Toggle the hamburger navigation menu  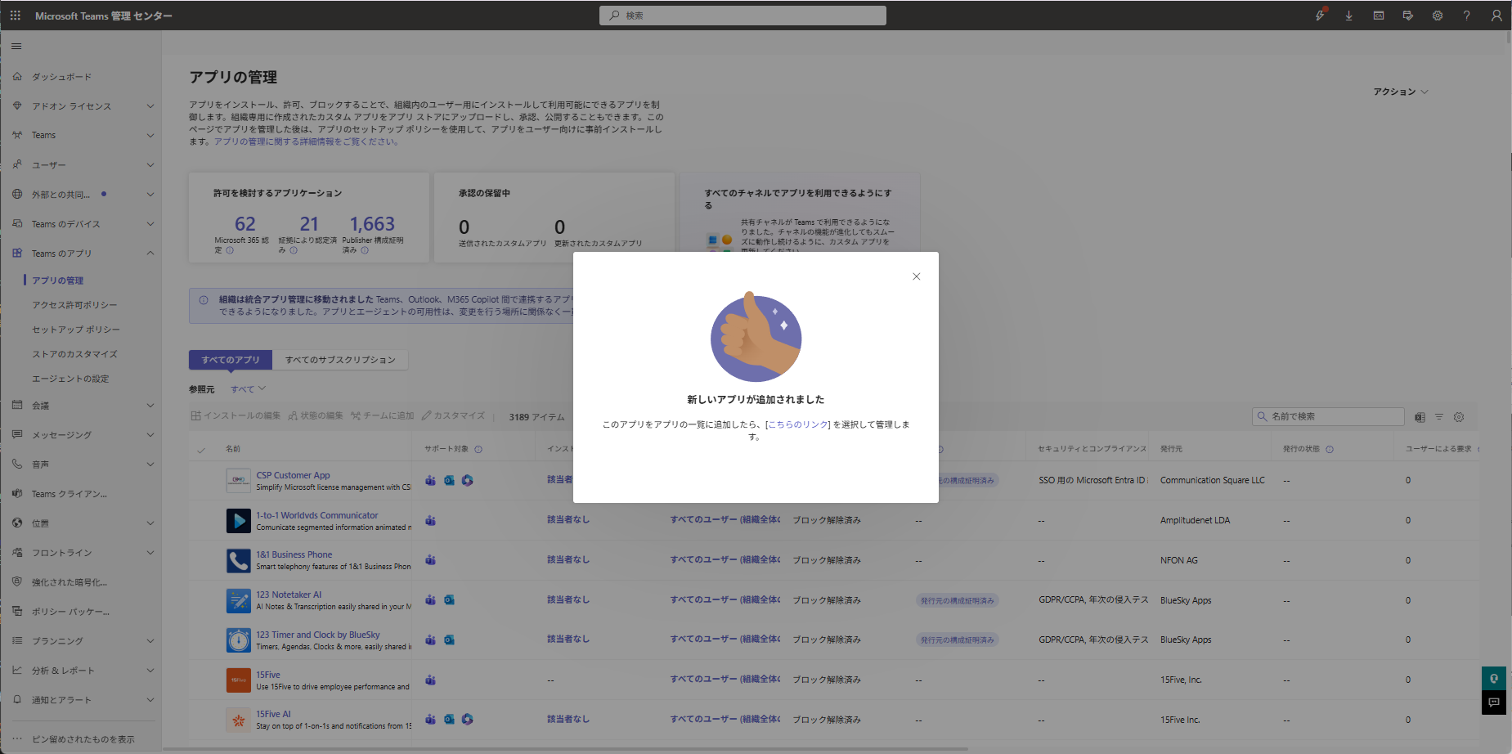click(16, 47)
